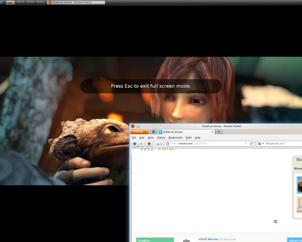This screenshot has height=242, width=302.
Task: Click the vimeo.com address bar
Action: [206, 144]
